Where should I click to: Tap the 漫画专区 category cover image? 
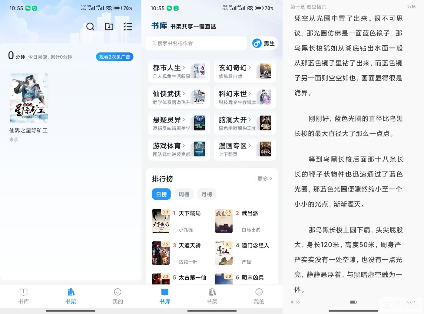(266, 149)
